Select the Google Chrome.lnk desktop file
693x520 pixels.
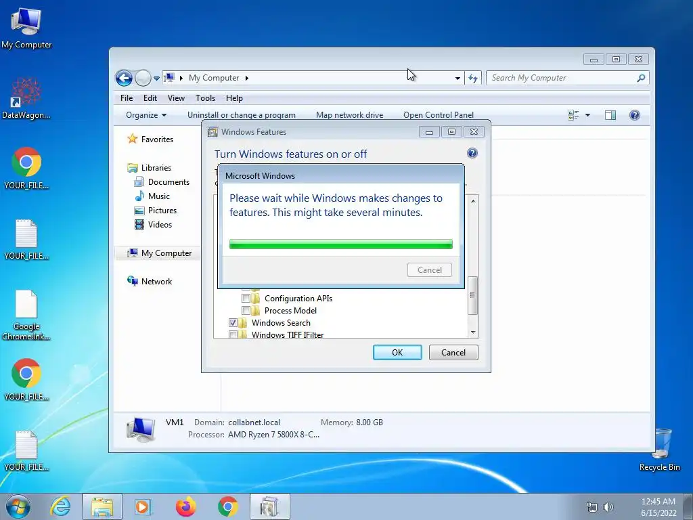(x=26, y=316)
